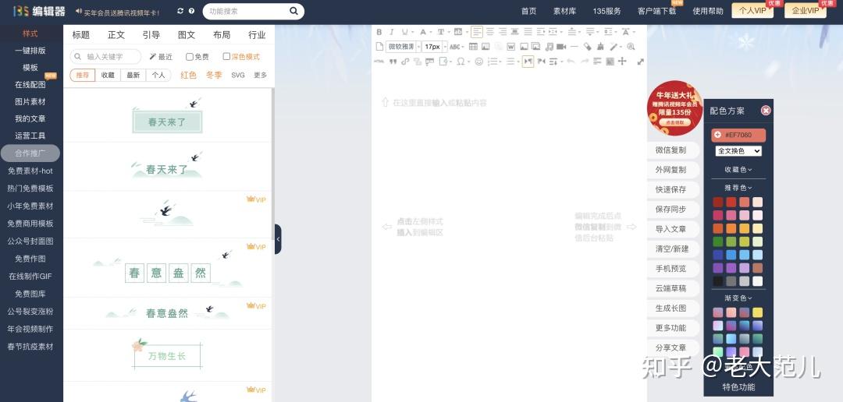Click the Word document import icon
The height and width of the screenshot is (402, 843).
[x=510, y=47]
